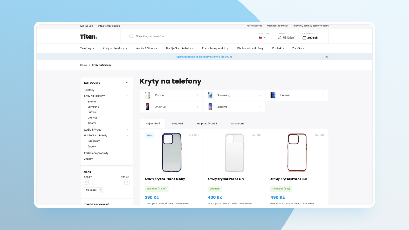Click arrow on Huawei category tile
The width and height of the screenshot is (409, 230).
(323, 95)
